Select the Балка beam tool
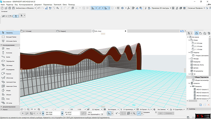The width and height of the screenshot is (211, 119). [9, 57]
